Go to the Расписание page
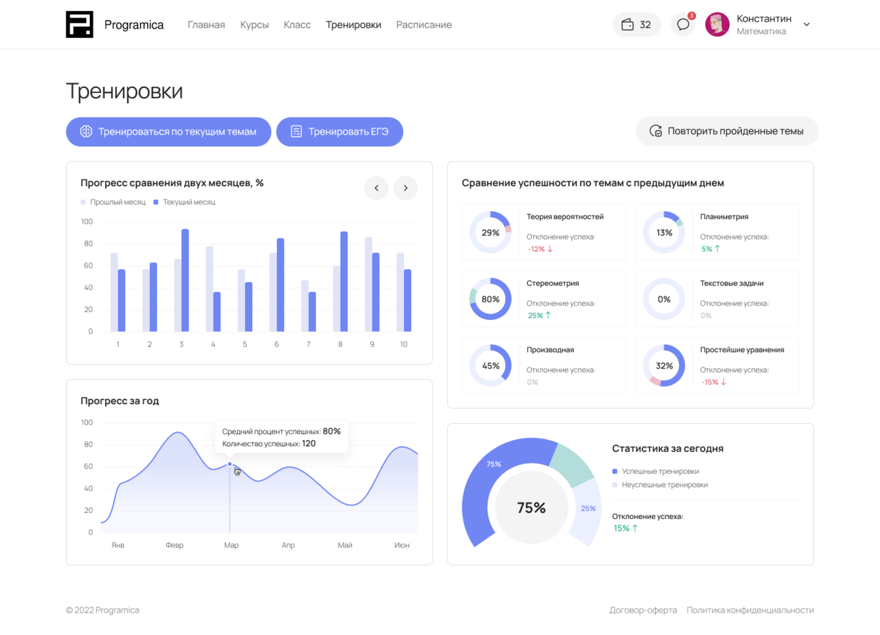The width and height of the screenshot is (880, 635). pyautogui.click(x=424, y=24)
